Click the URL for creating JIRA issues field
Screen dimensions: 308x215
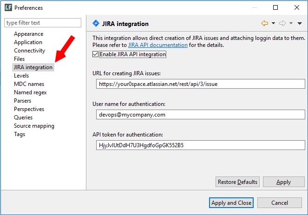pyautogui.click(x=201, y=84)
